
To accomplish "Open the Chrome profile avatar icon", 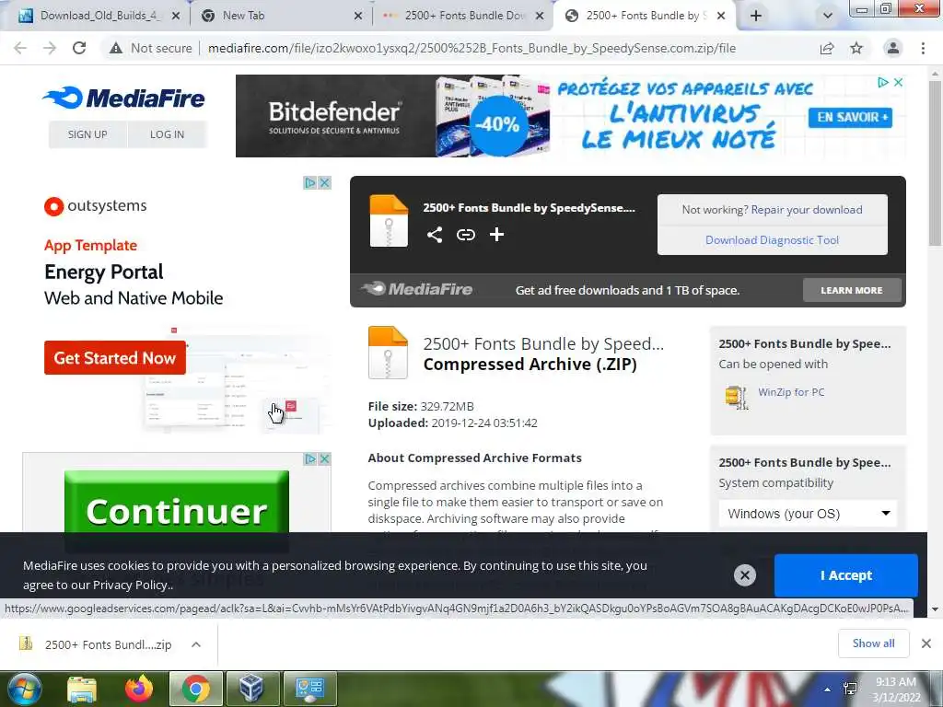I will tap(893, 48).
